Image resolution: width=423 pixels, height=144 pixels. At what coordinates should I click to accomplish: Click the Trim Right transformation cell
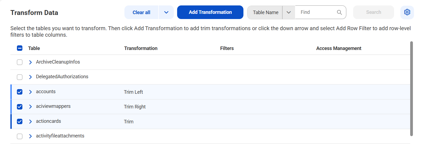tap(135, 107)
